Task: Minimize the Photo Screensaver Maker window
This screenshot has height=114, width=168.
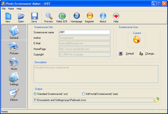Action: pyautogui.click(x=154, y=4)
